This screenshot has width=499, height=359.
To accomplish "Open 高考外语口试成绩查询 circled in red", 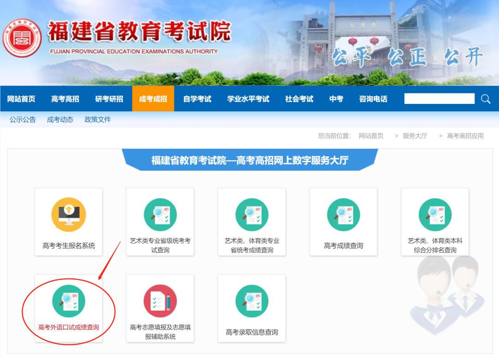I will [68, 307].
